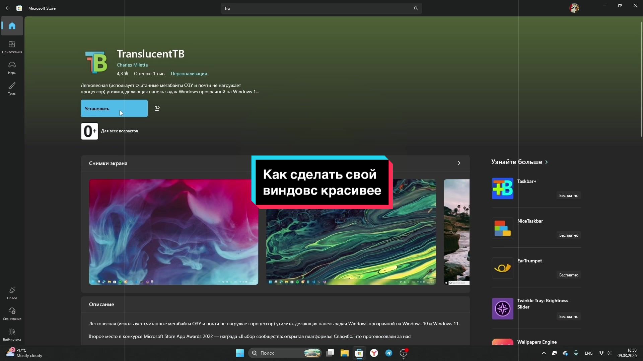Open Новое in the sidebar
The image size is (643, 361).
click(x=12, y=293)
